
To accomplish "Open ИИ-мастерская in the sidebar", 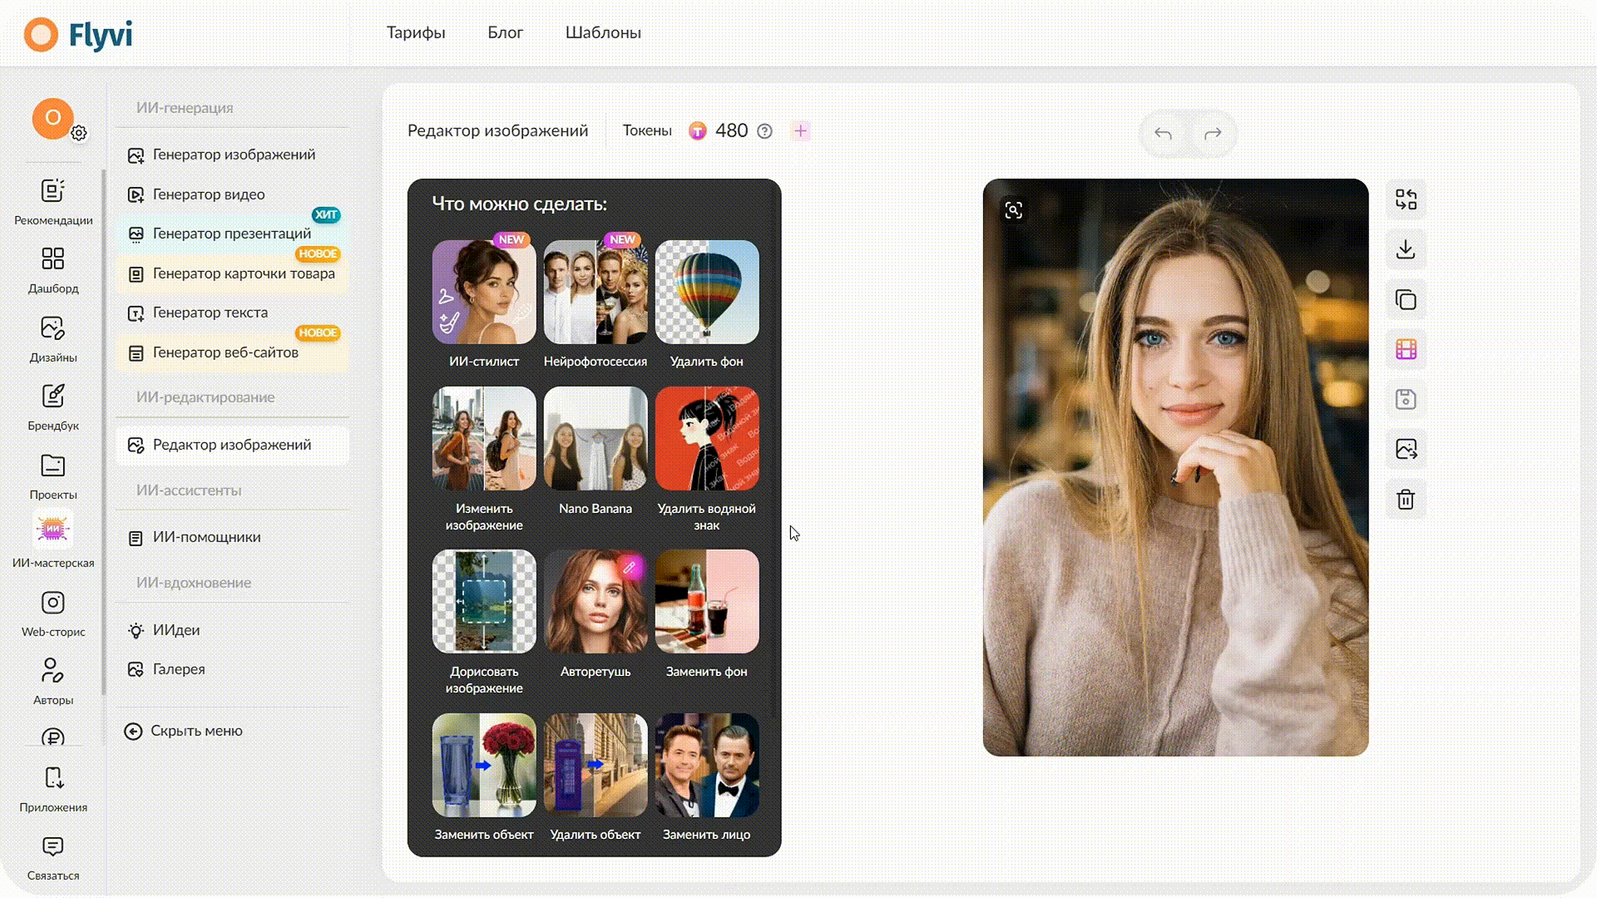I will coord(53,541).
